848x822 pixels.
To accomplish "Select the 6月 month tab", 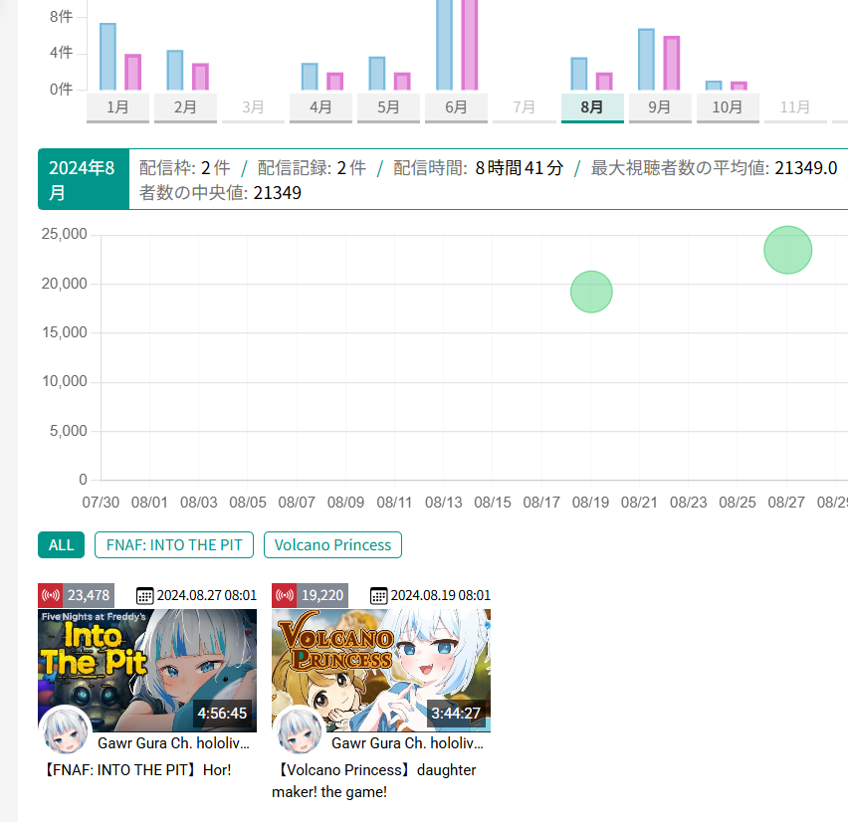I will pyautogui.click(x=456, y=107).
